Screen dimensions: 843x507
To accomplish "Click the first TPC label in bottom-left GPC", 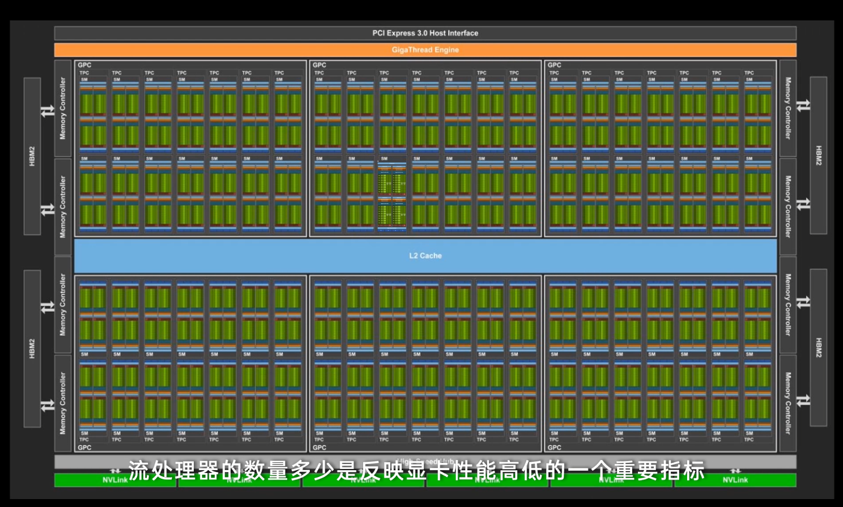I will coord(84,440).
